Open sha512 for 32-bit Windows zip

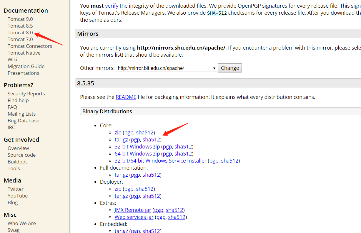(x=183, y=147)
